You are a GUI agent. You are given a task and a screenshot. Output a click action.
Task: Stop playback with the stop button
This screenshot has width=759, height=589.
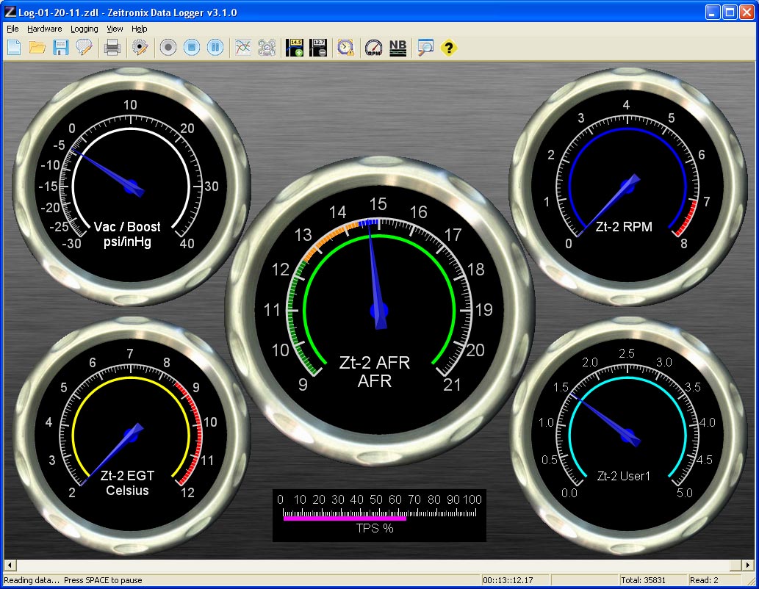[x=191, y=48]
